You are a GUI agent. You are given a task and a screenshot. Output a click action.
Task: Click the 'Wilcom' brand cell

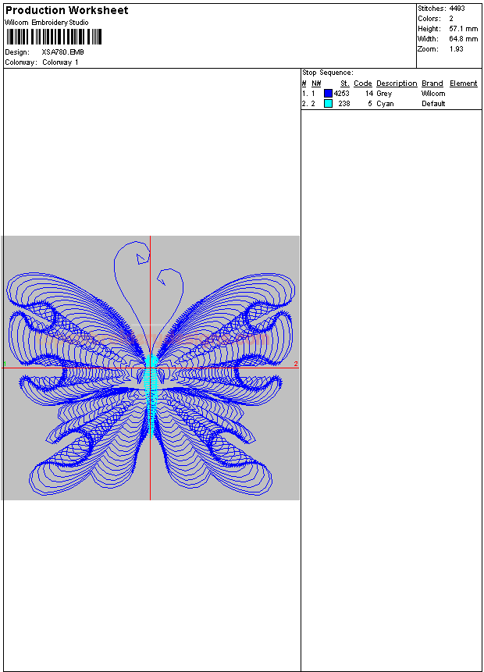(433, 94)
